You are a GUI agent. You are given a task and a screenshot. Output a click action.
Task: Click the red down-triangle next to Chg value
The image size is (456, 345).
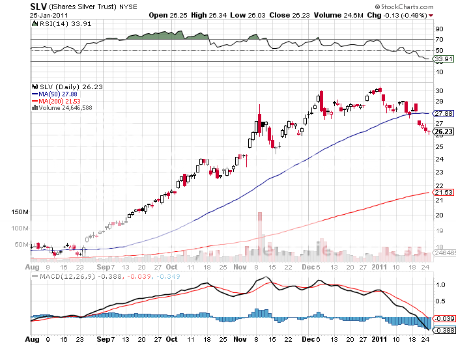pos(431,16)
